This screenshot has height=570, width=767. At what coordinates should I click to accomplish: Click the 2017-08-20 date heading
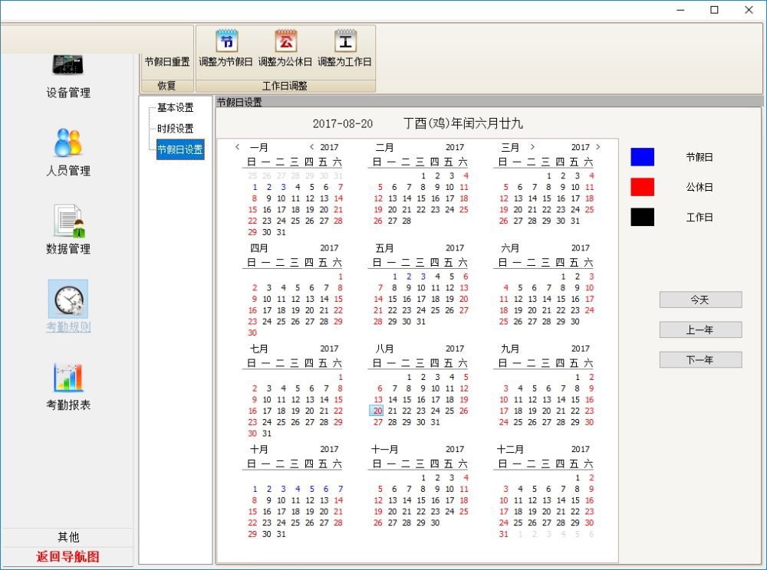342,123
